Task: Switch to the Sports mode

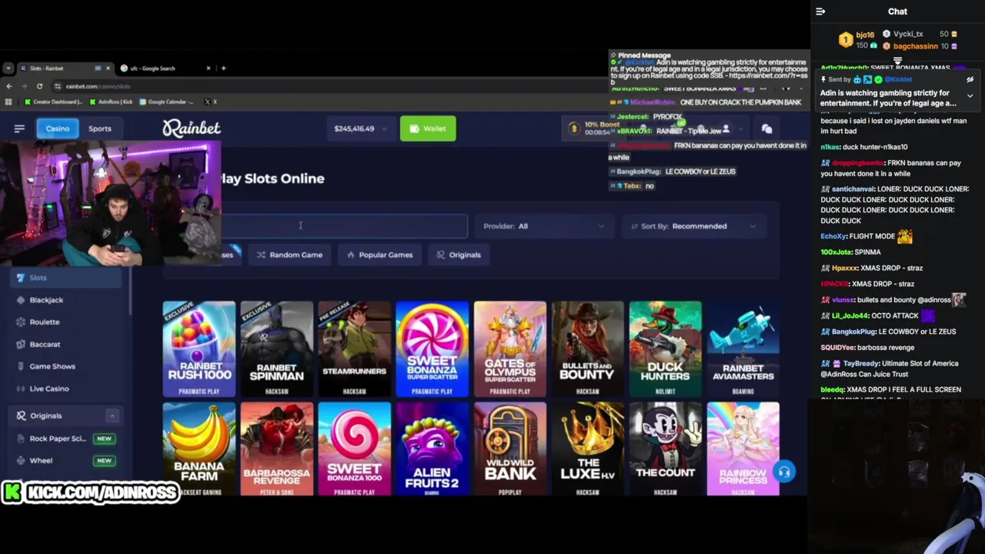Action: point(99,128)
